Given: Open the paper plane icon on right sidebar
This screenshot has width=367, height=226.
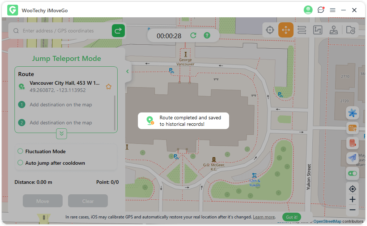Looking at the screenshot, I should (352, 158).
